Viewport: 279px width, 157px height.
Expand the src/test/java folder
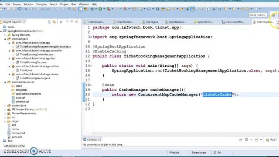coord(5,106)
